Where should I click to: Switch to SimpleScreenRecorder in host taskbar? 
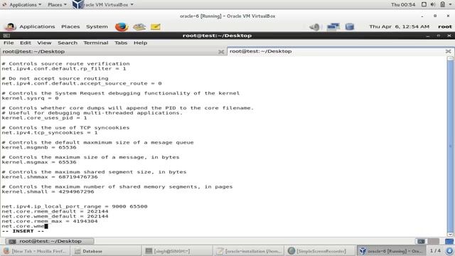coord(320,251)
